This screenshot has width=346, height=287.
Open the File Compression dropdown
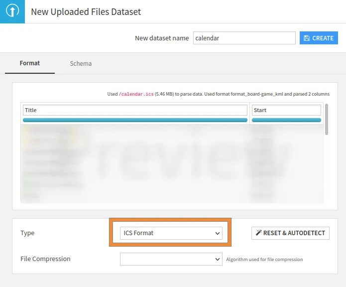(171, 259)
